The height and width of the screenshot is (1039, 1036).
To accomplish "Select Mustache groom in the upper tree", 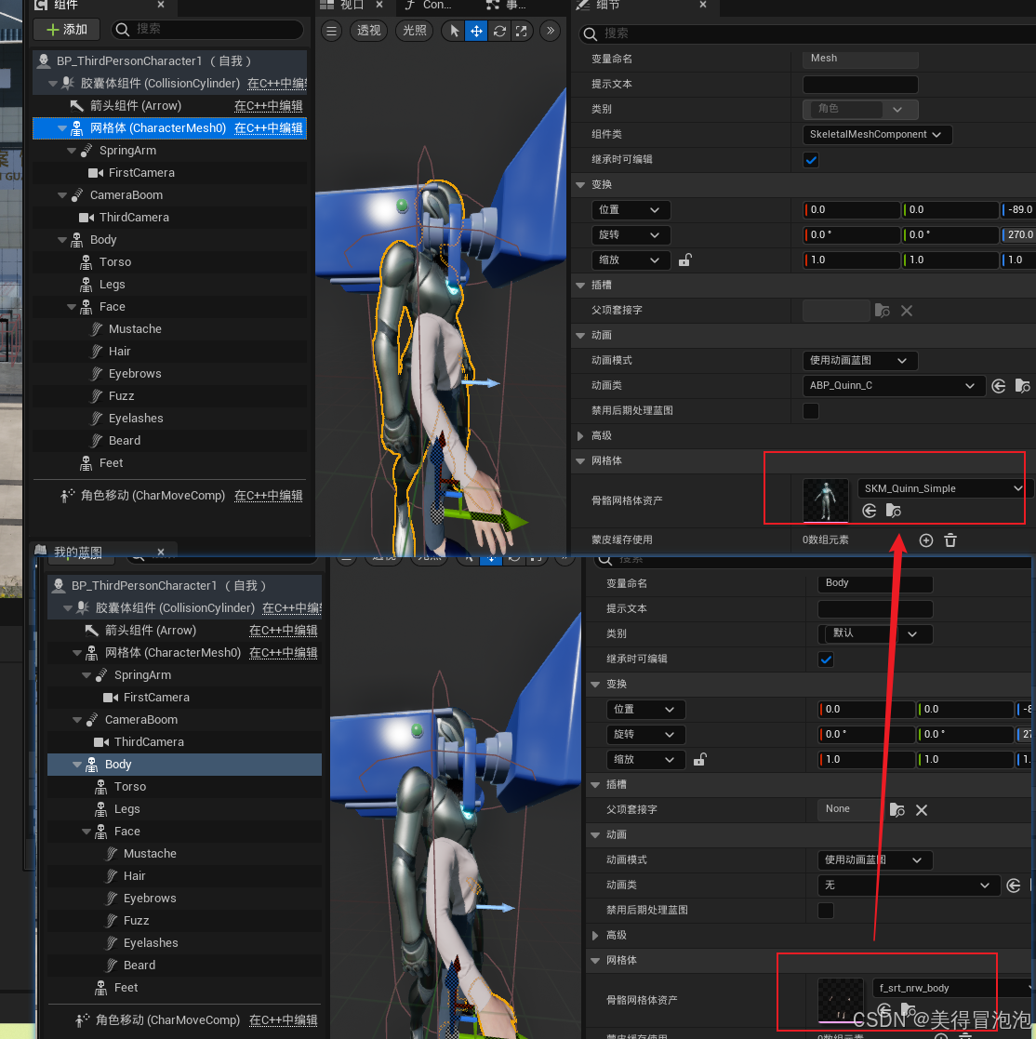I will click(x=135, y=329).
